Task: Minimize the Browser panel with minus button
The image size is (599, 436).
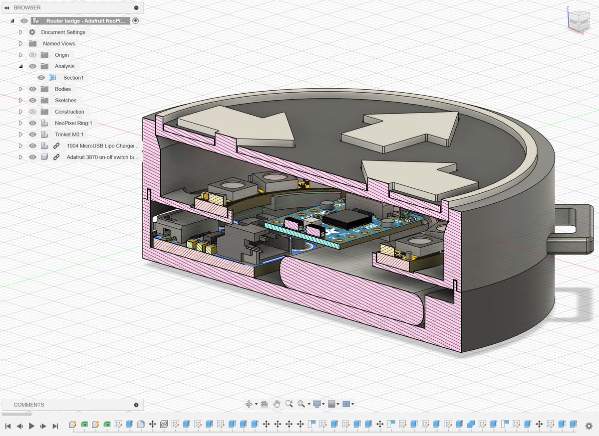Action: click(x=136, y=7)
